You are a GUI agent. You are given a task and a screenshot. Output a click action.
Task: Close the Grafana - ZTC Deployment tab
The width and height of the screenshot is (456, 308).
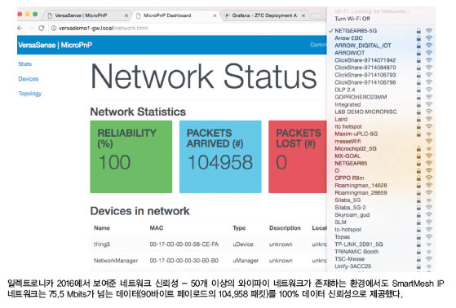pyautogui.click(x=303, y=15)
